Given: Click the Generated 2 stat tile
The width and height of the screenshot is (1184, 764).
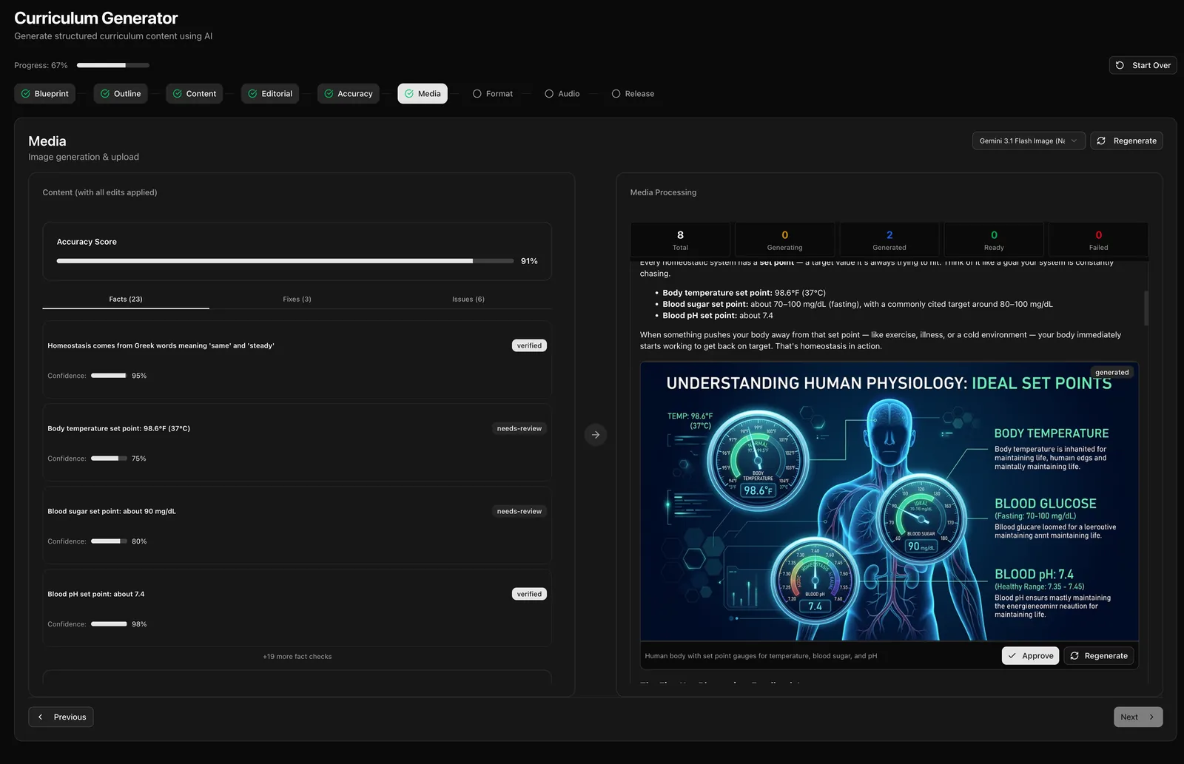Looking at the screenshot, I should (x=889, y=240).
